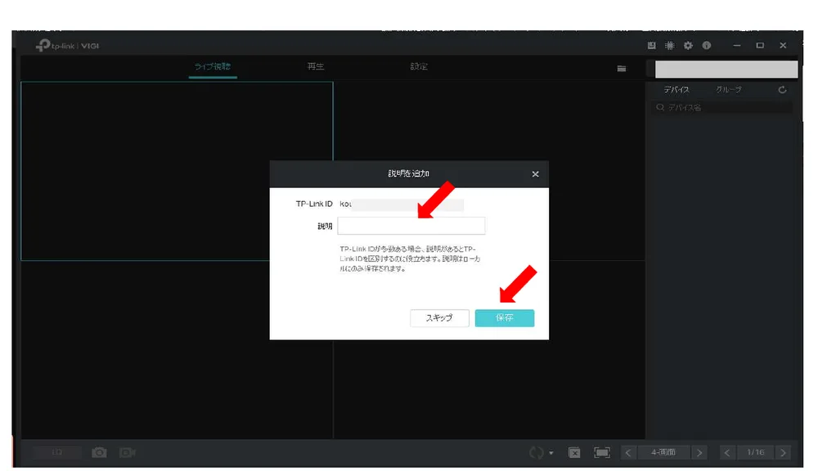Screen dimensions: 818x471
Task: Click the TP-Link ID field in the dialog
Action: (401, 204)
